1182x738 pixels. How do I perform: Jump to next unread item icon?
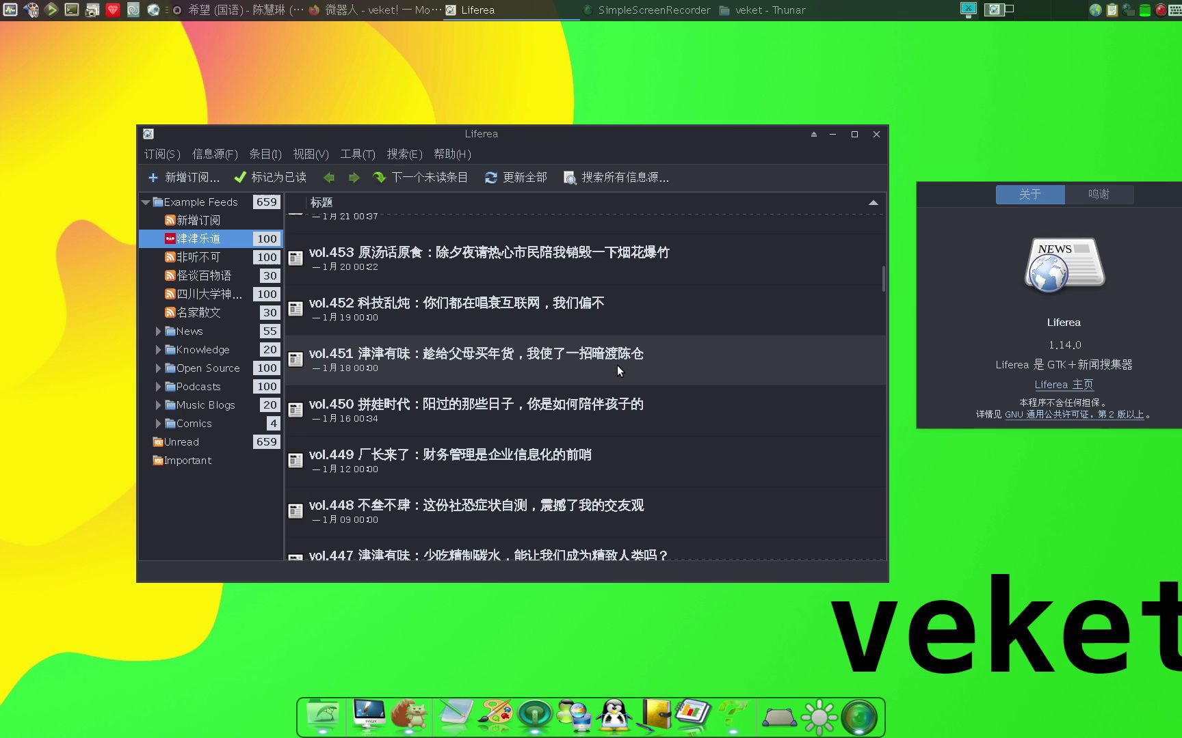coord(379,178)
